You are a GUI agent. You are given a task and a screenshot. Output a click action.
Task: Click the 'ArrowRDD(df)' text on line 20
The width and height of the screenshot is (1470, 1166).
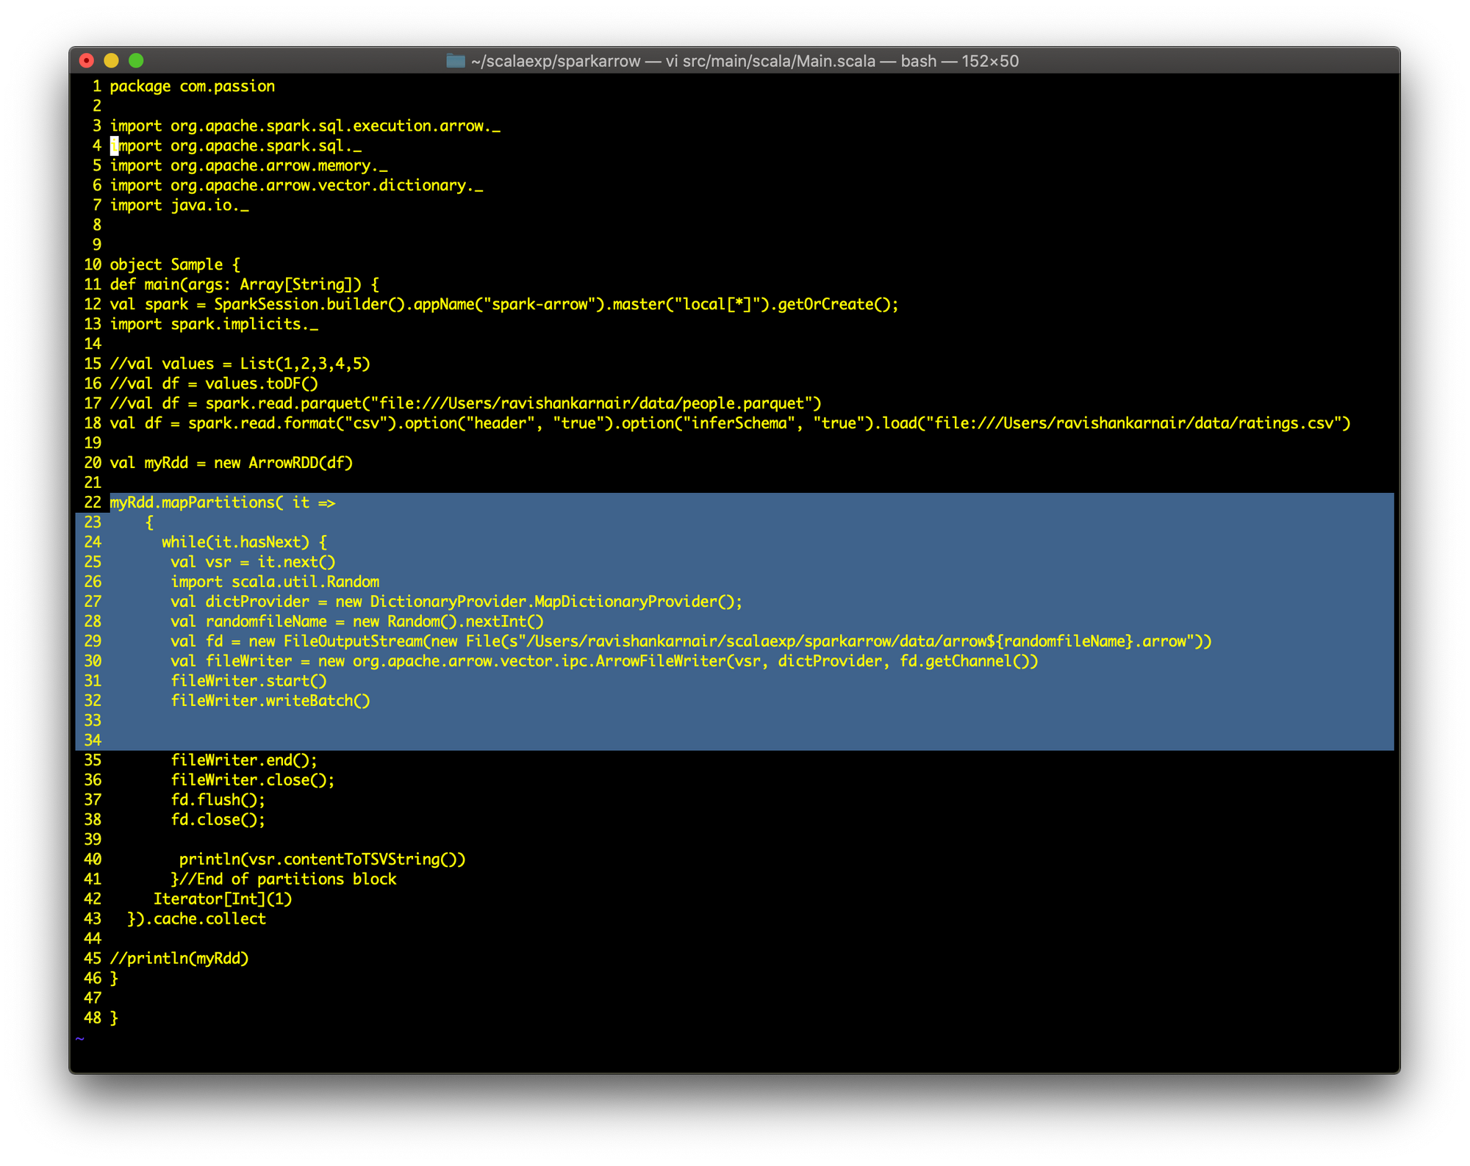click(301, 463)
